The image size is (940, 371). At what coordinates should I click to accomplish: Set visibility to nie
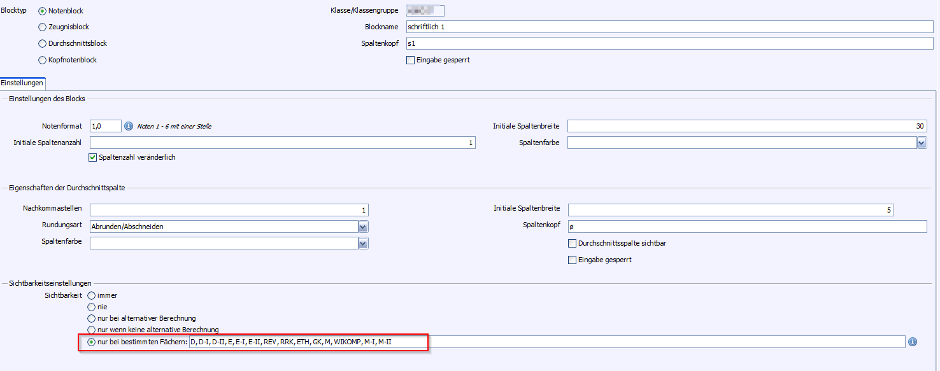point(92,307)
